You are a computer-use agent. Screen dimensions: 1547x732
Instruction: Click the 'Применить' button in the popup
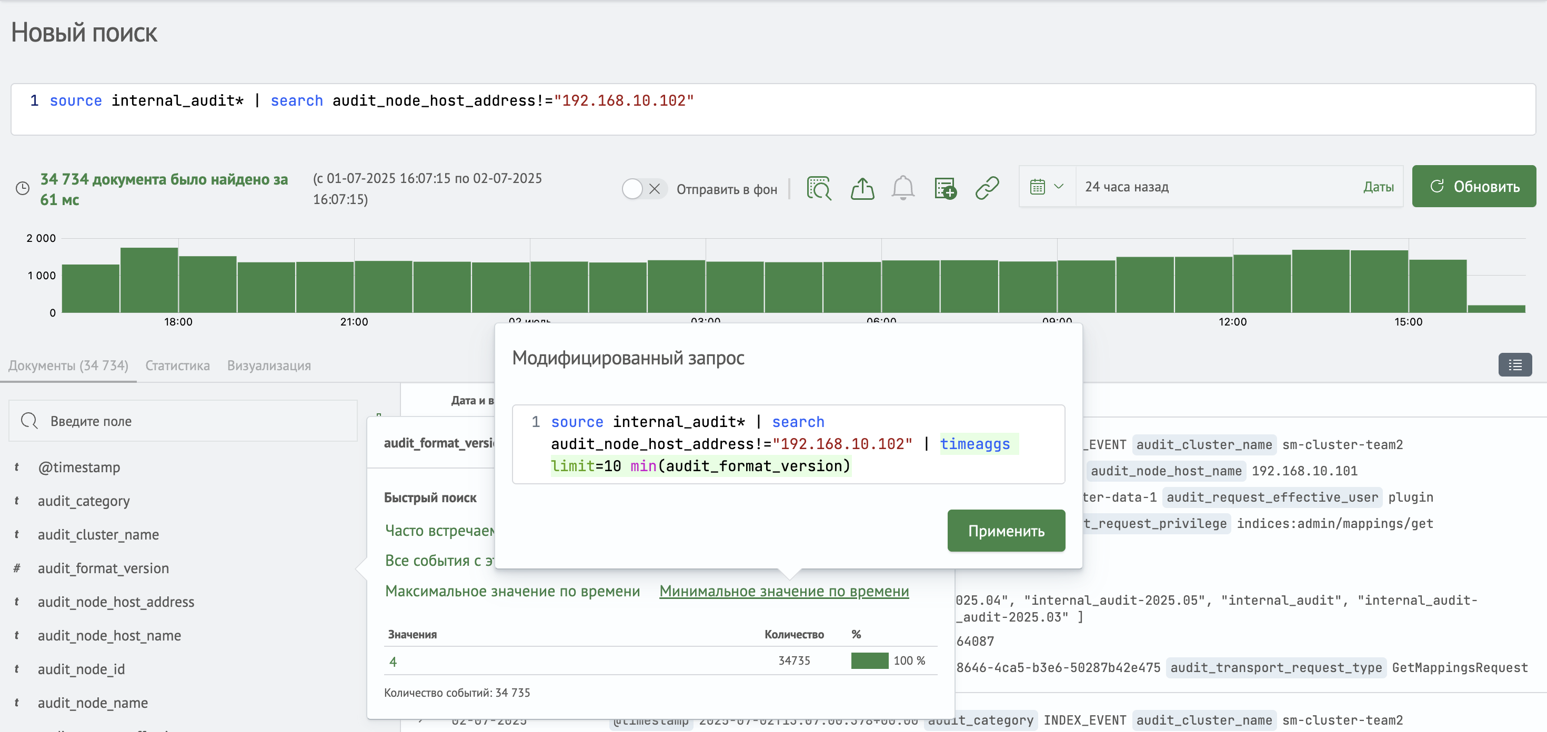[x=1006, y=531]
